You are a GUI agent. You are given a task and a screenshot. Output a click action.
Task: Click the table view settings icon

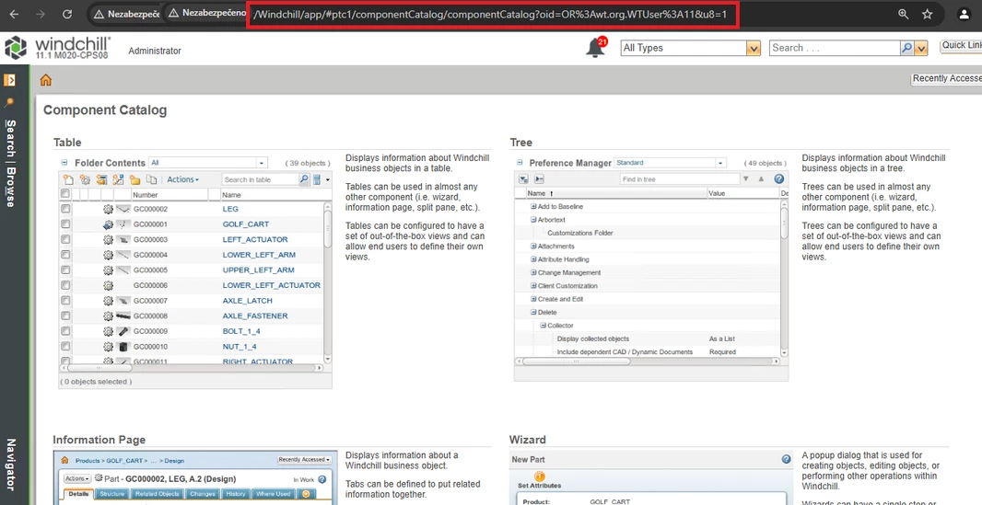tap(317, 179)
